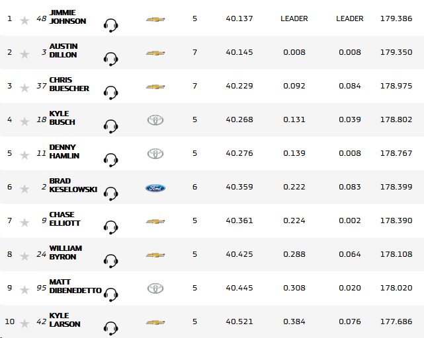This screenshot has height=338, width=424.
Task: Open Austin Dillon's radio headset icon
Action: pos(111,59)
